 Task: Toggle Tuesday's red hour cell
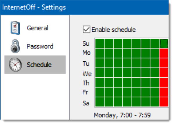click(164, 63)
